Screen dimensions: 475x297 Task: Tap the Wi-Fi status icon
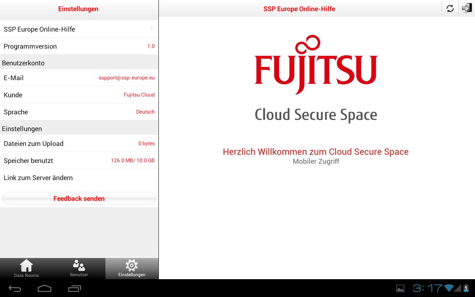[449, 288]
